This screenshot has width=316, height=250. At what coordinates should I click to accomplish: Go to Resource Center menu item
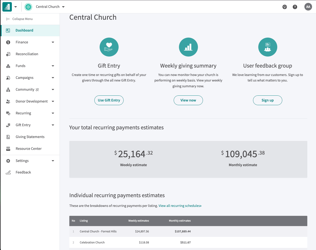click(x=28, y=149)
